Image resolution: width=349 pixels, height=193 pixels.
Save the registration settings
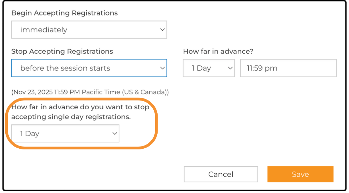300,174
